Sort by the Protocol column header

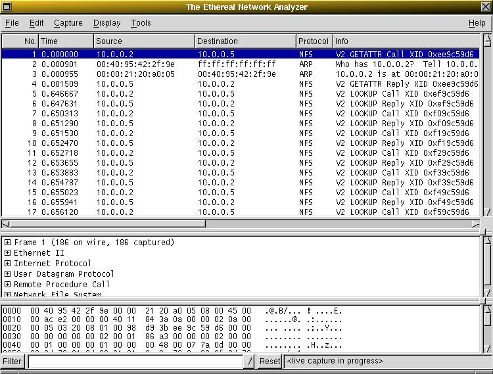coord(314,41)
